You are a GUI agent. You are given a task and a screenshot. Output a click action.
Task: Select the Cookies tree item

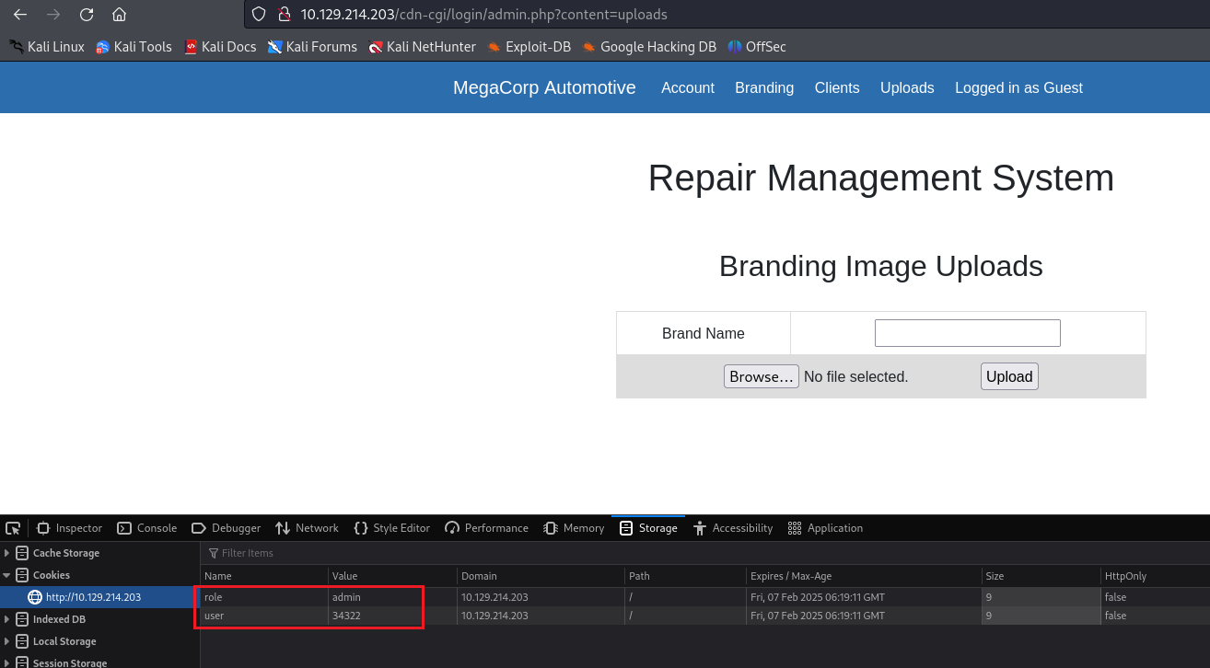point(51,575)
